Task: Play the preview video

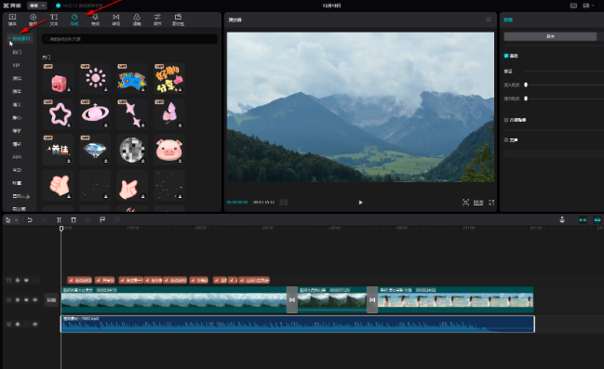Action: pyautogui.click(x=360, y=203)
